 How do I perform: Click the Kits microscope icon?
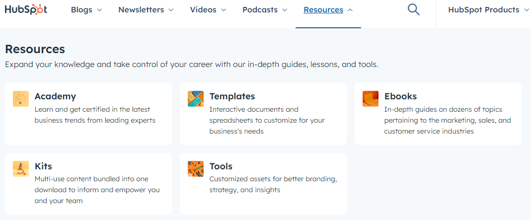pos(21,168)
